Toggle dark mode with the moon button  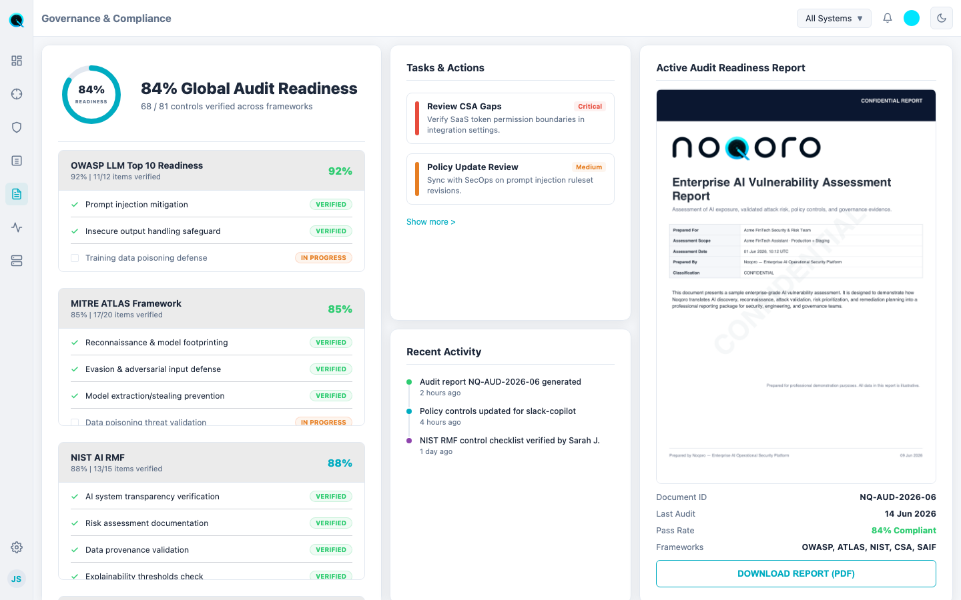[x=942, y=18]
